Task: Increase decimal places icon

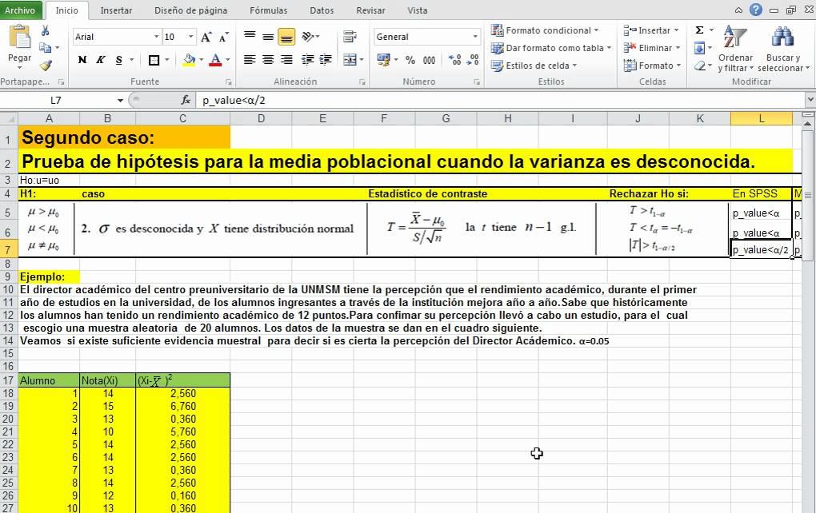Action: pos(455,60)
